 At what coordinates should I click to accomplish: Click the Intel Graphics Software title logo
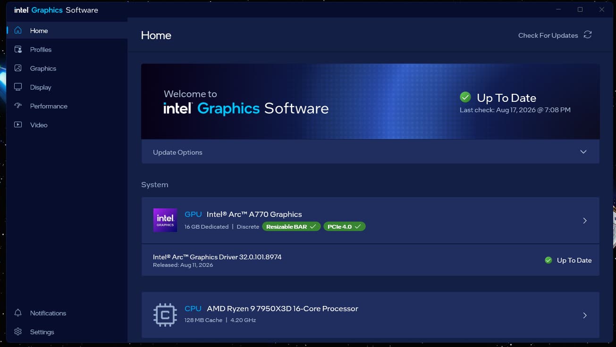coord(56,10)
